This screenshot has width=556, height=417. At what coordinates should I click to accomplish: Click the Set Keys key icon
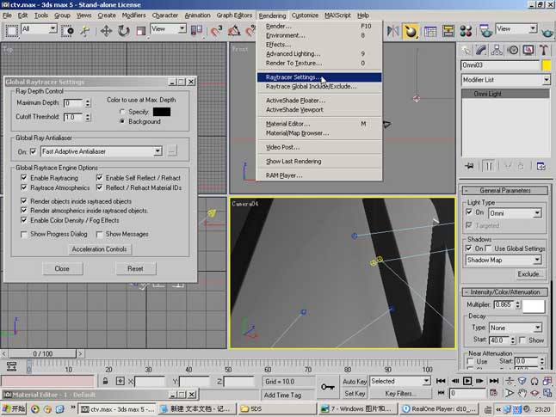(327, 387)
